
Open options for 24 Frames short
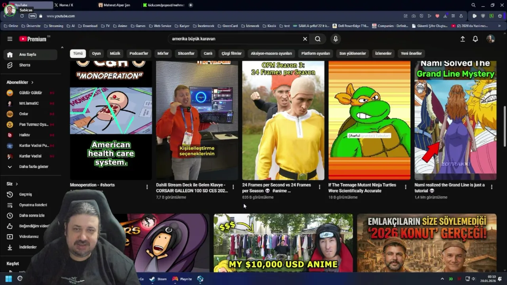click(319, 187)
